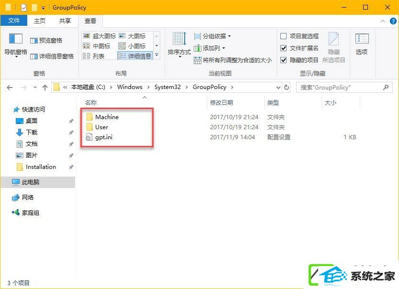Select the gpt.ini file

pyautogui.click(x=100, y=137)
